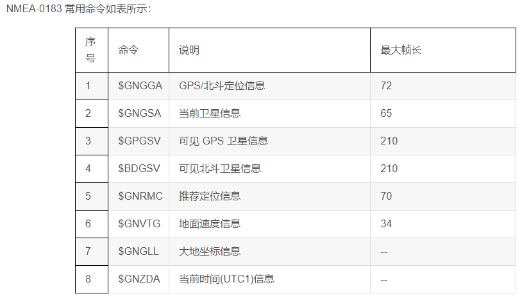Viewport: 522px width, 305px height.
Task: Click the $BDGSV command entry
Action: click(x=139, y=168)
